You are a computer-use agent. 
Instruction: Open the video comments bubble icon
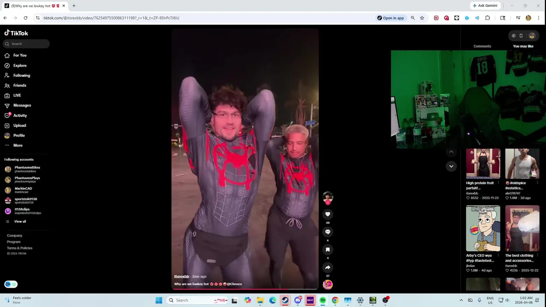328,232
